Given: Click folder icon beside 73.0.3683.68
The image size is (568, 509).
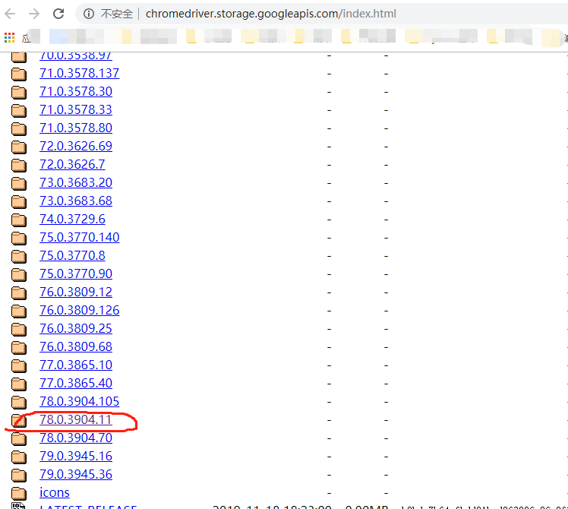Looking at the screenshot, I should [19, 201].
